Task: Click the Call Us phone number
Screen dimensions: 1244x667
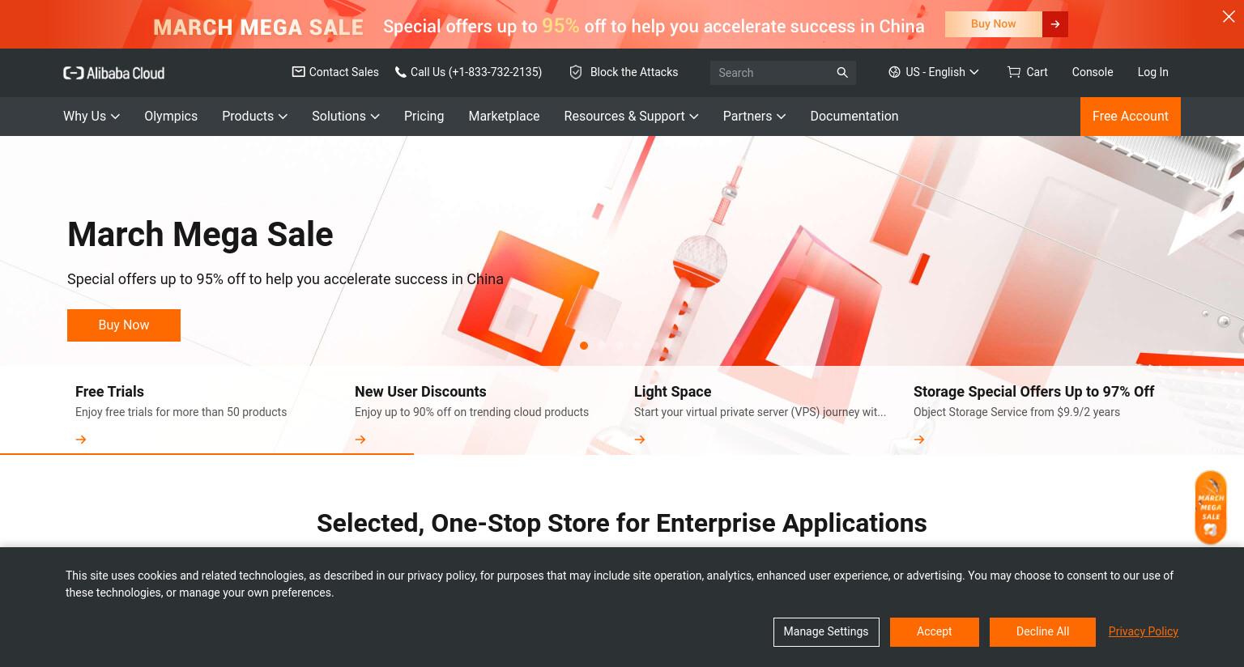Action: [476, 72]
